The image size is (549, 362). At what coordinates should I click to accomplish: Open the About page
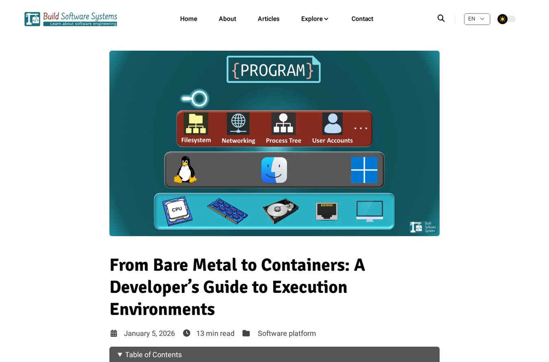[227, 19]
